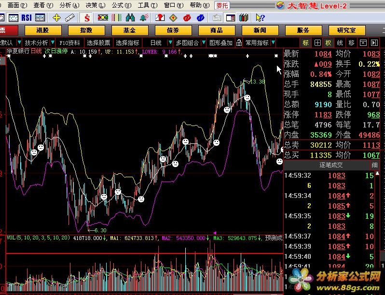Image resolution: width=385 pixels, height=295 pixels.
Task: Open the 决策(L) menu
Action: [96, 5]
